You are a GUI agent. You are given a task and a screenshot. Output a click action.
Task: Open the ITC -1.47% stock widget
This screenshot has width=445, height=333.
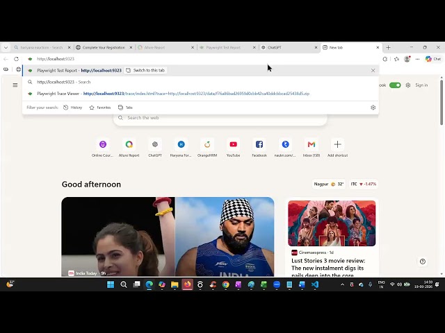(364, 184)
